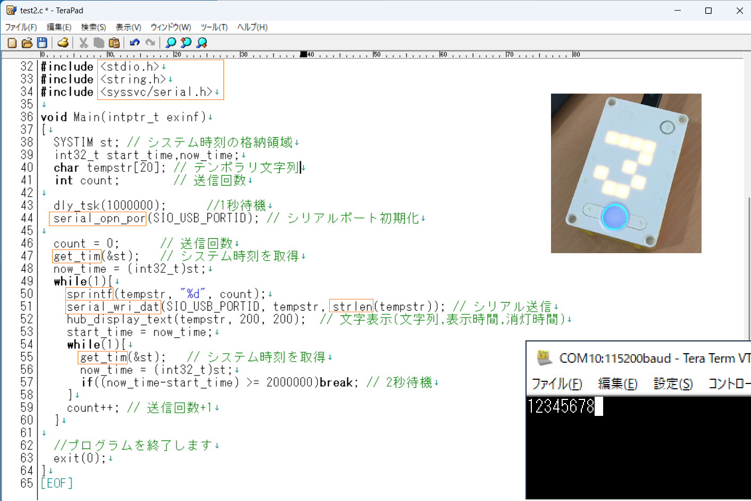Click the scissors Cut icon

coord(84,43)
